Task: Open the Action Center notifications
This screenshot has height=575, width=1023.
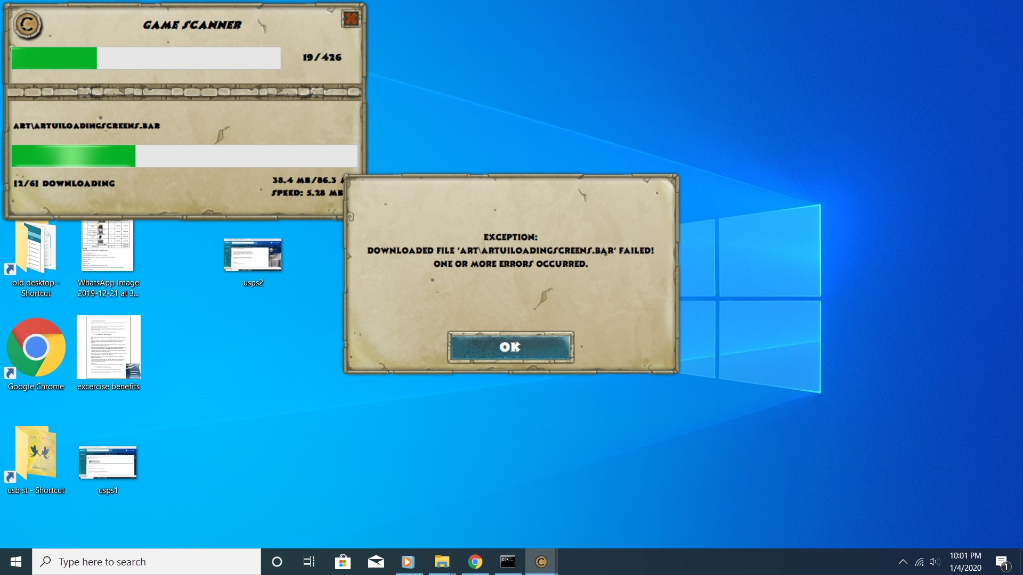Action: coord(1001,562)
